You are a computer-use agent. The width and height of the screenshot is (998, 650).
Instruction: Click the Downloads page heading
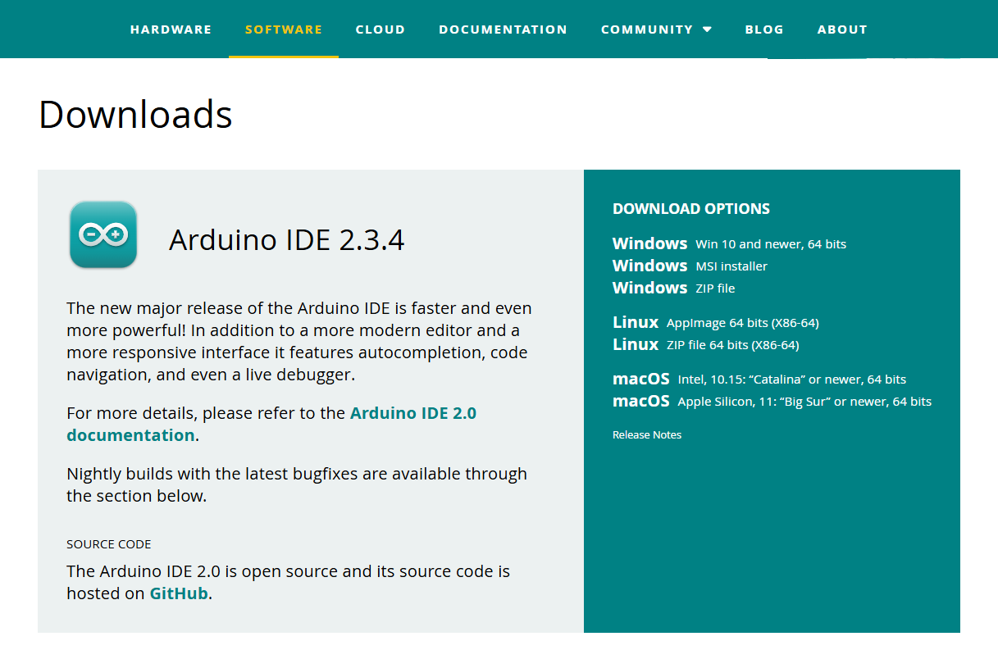point(135,114)
